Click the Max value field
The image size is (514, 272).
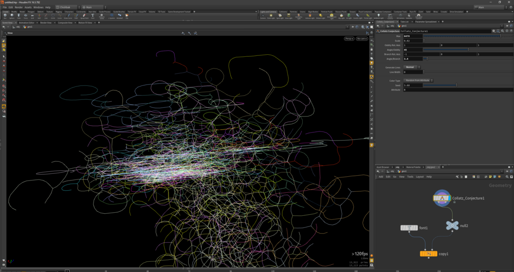[x=413, y=36]
